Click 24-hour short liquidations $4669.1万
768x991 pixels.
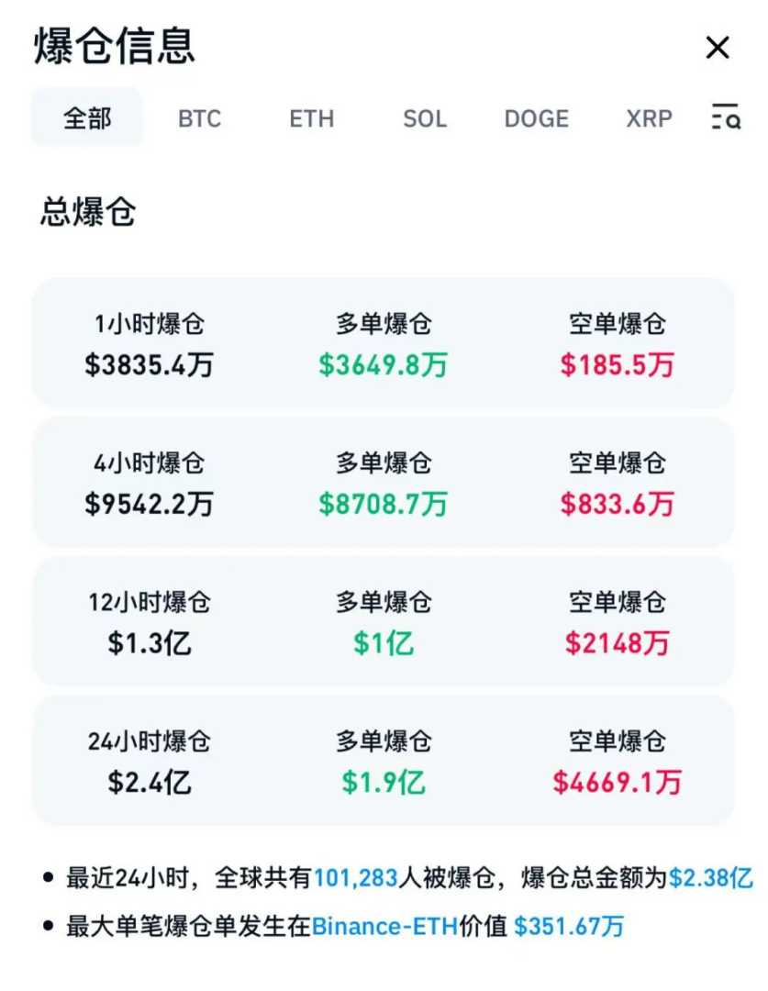[617, 783]
